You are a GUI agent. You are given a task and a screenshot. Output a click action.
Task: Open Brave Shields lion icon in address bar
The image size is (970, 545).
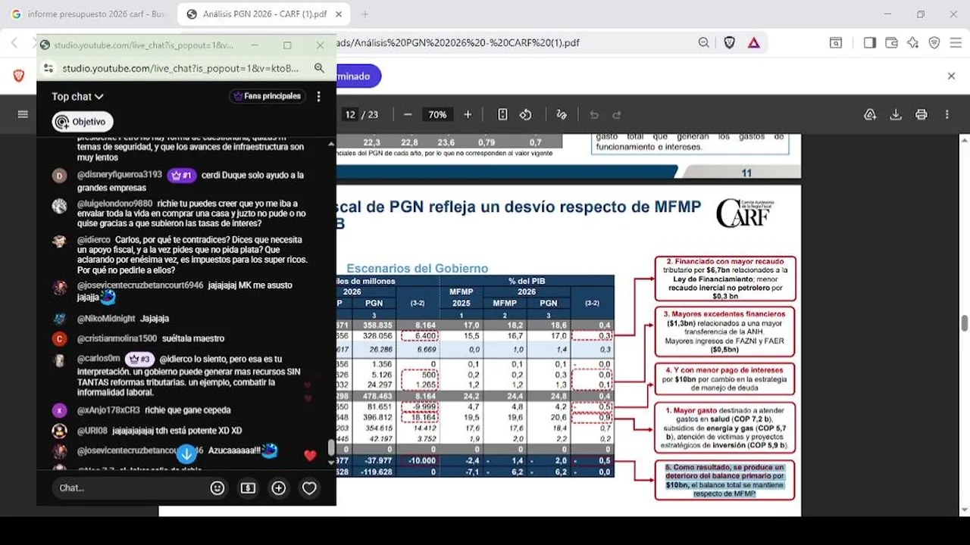(x=729, y=43)
